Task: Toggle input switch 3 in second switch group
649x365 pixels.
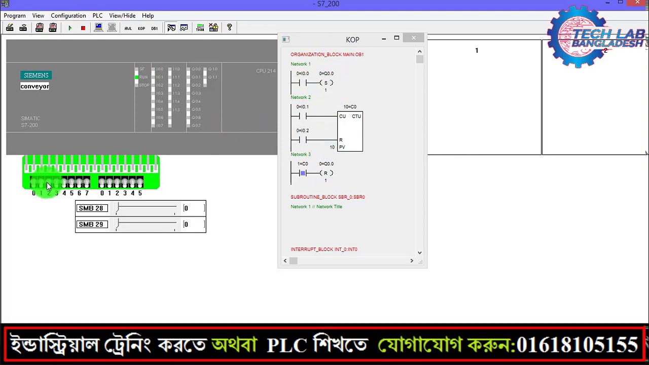Action: coord(125,182)
